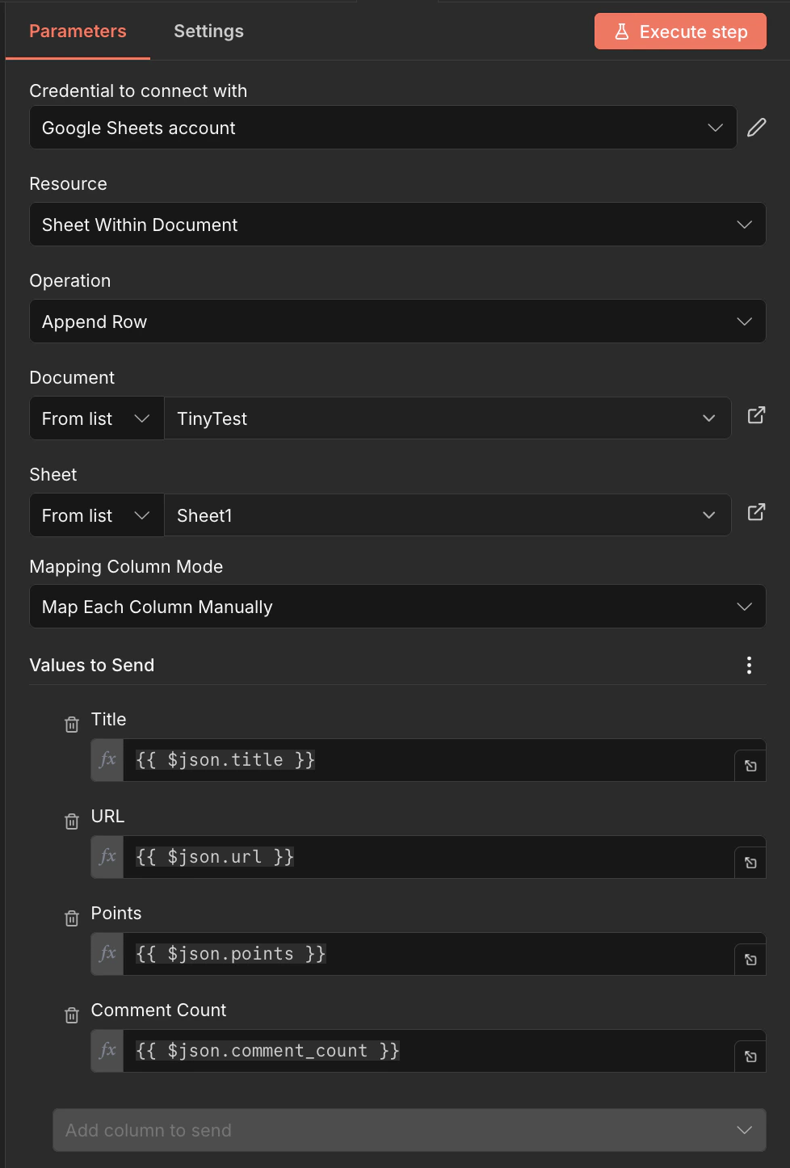Click the Execute step button
This screenshot has height=1168, width=790.
(679, 31)
